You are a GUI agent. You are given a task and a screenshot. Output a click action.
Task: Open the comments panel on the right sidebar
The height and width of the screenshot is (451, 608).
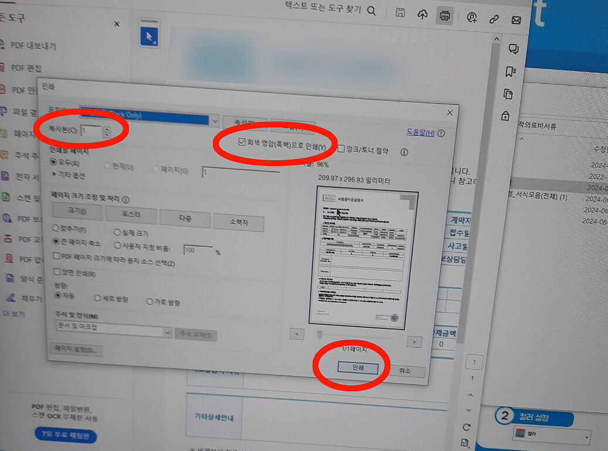coord(514,49)
